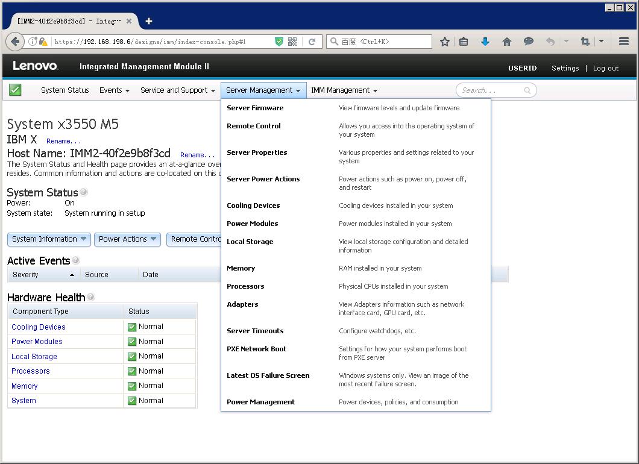The image size is (639, 464).
Task: Expand the Power Actions dropdown
Action: [127, 239]
